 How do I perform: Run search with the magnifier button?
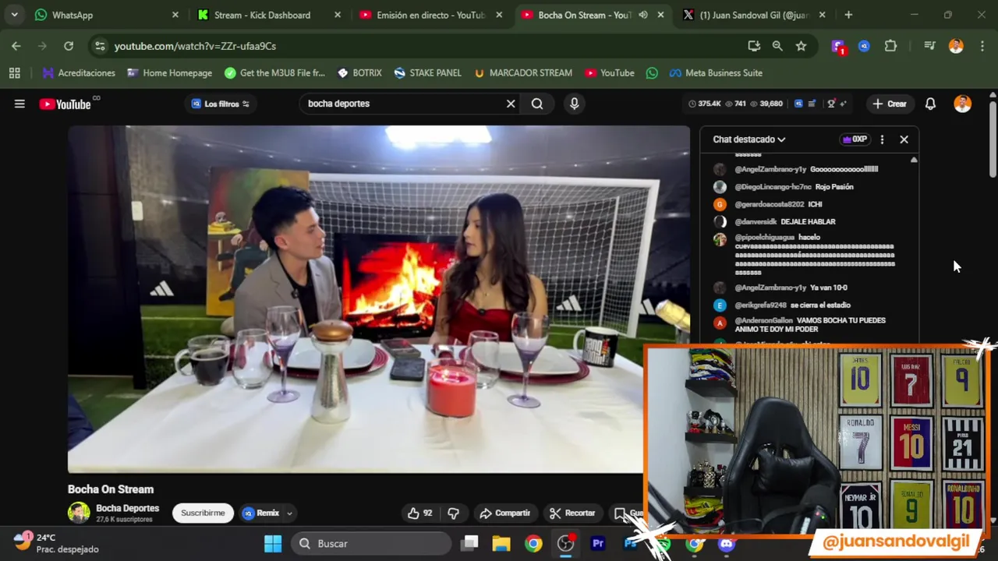[x=537, y=104]
